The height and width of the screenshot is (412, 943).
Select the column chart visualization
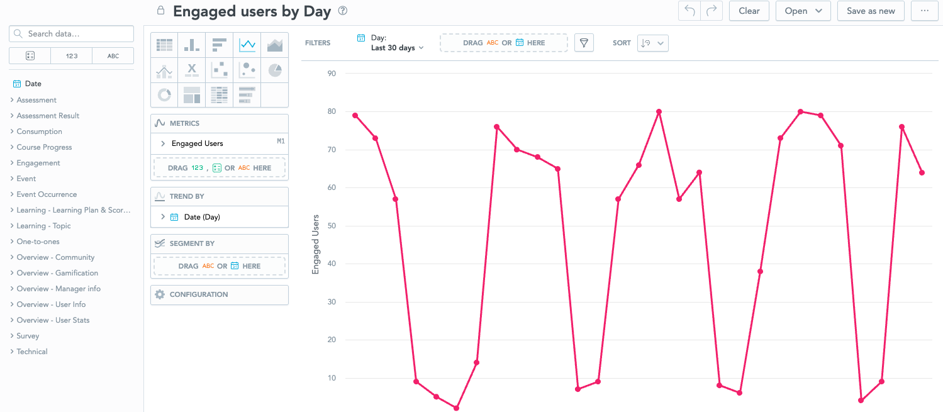(192, 44)
